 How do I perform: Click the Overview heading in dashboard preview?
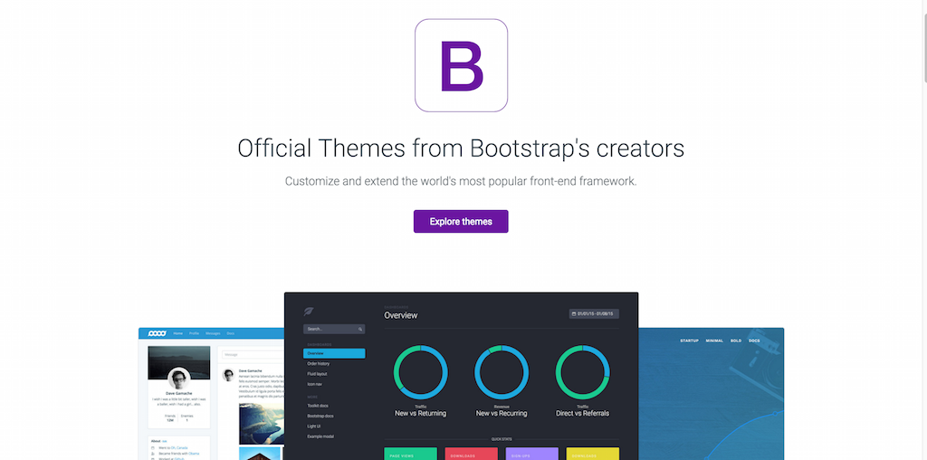401,315
